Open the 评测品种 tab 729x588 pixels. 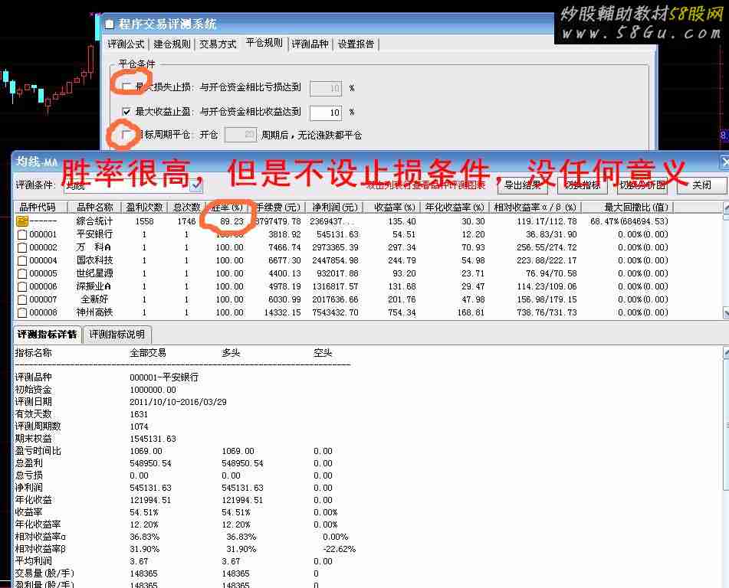310,44
